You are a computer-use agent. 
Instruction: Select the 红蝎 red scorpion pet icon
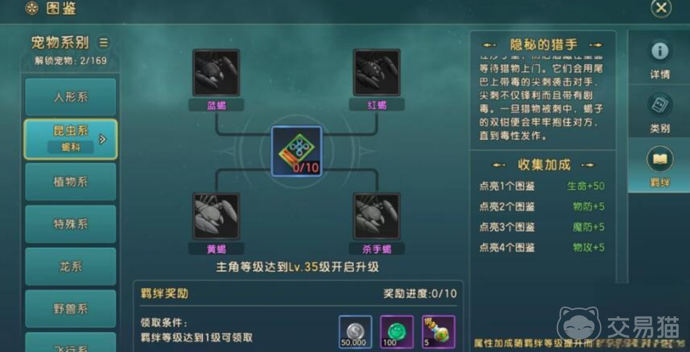point(377,72)
